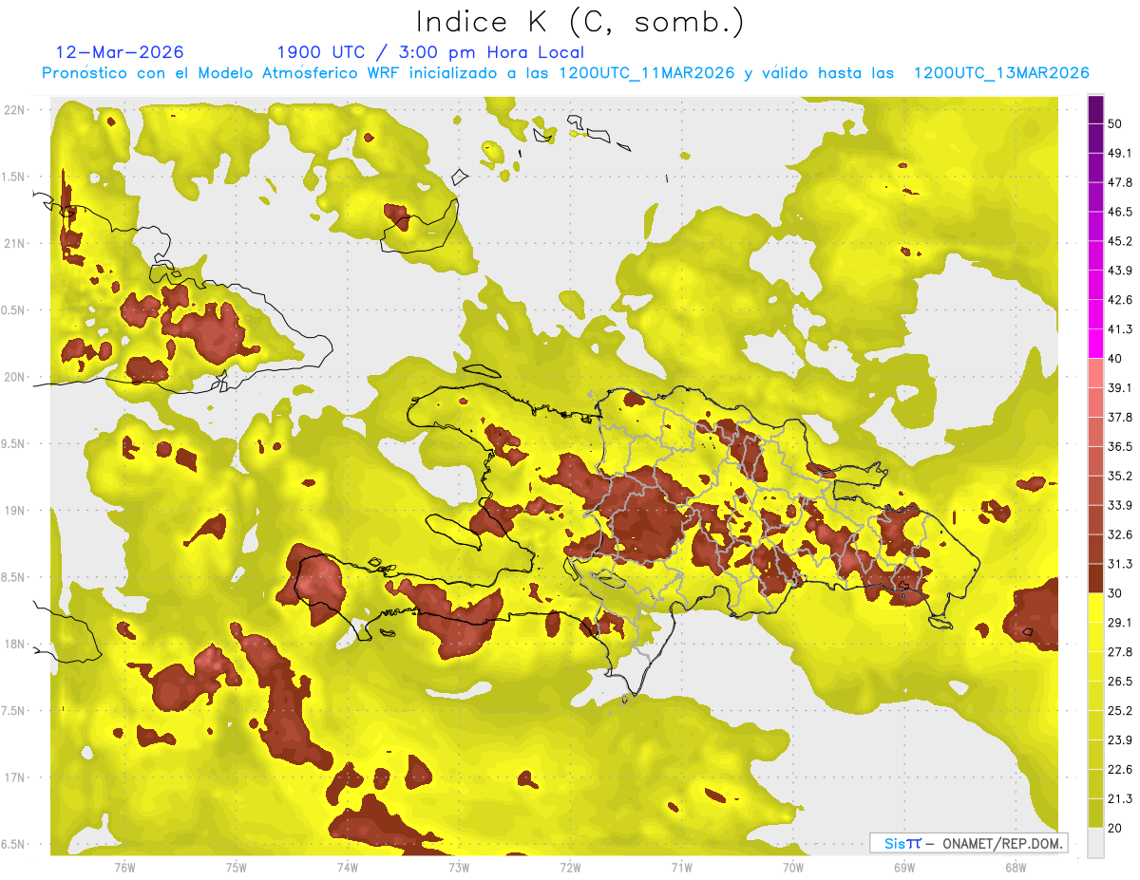Image resolution: width=1140 pixels, height=880 pixels.
Task: Click the '21.3' color scale value
Action: (x=1120, y=799)
